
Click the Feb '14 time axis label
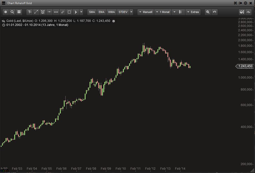coord(180,169)
